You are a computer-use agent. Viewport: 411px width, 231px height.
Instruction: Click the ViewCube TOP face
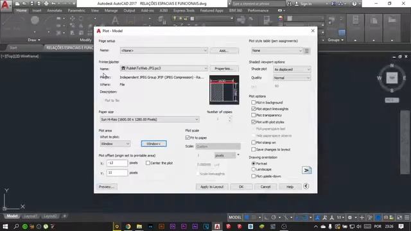[392, 78]
